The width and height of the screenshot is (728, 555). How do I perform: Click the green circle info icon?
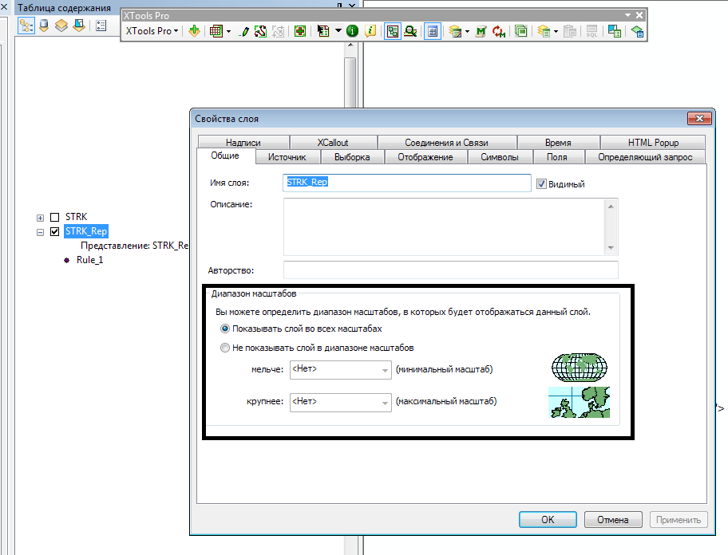point(352,31)
